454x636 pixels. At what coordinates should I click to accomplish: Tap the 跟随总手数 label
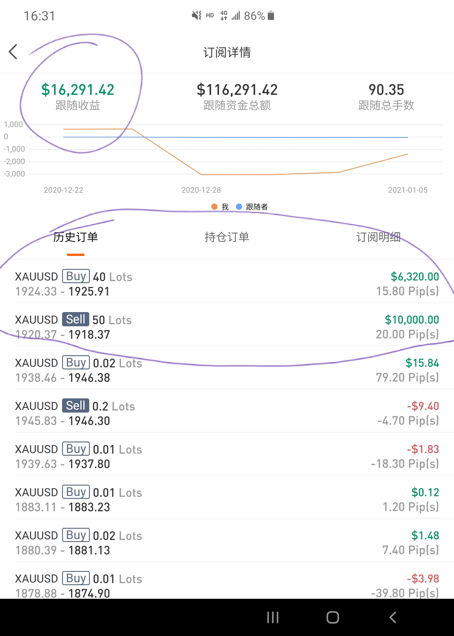point(386,105)
